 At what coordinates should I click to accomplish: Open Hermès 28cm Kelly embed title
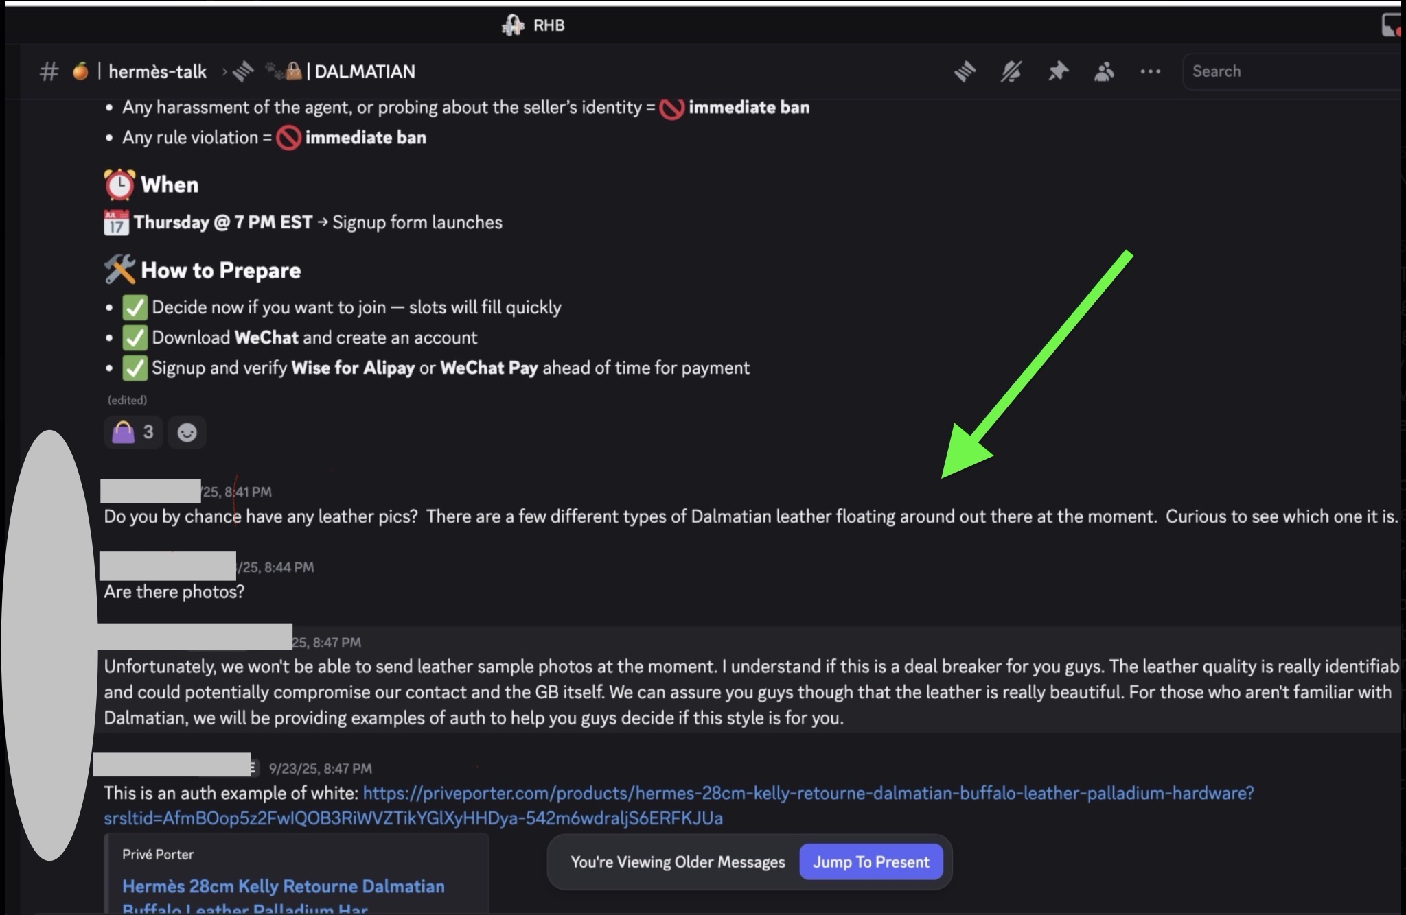[x=283, y=886]
